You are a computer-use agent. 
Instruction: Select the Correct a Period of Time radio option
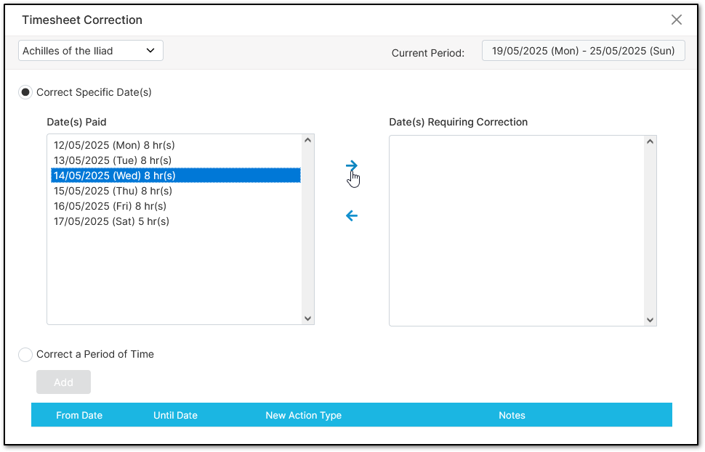[x=25, y=355]
